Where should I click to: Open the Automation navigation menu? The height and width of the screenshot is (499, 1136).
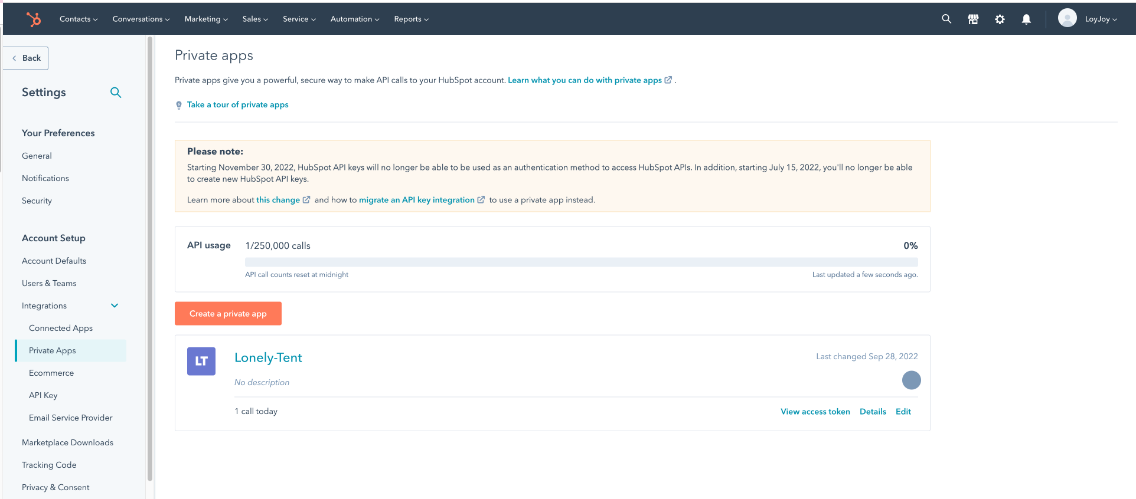pyautogui.click(x=354, y=19)
